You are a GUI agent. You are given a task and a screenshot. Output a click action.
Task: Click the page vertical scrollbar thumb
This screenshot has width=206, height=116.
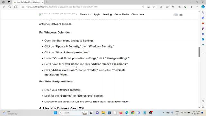pos(199,52)
